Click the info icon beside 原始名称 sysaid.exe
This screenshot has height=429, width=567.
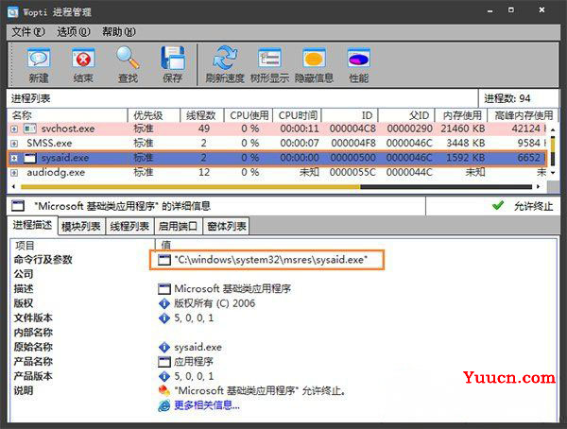(x=164, y=347)
